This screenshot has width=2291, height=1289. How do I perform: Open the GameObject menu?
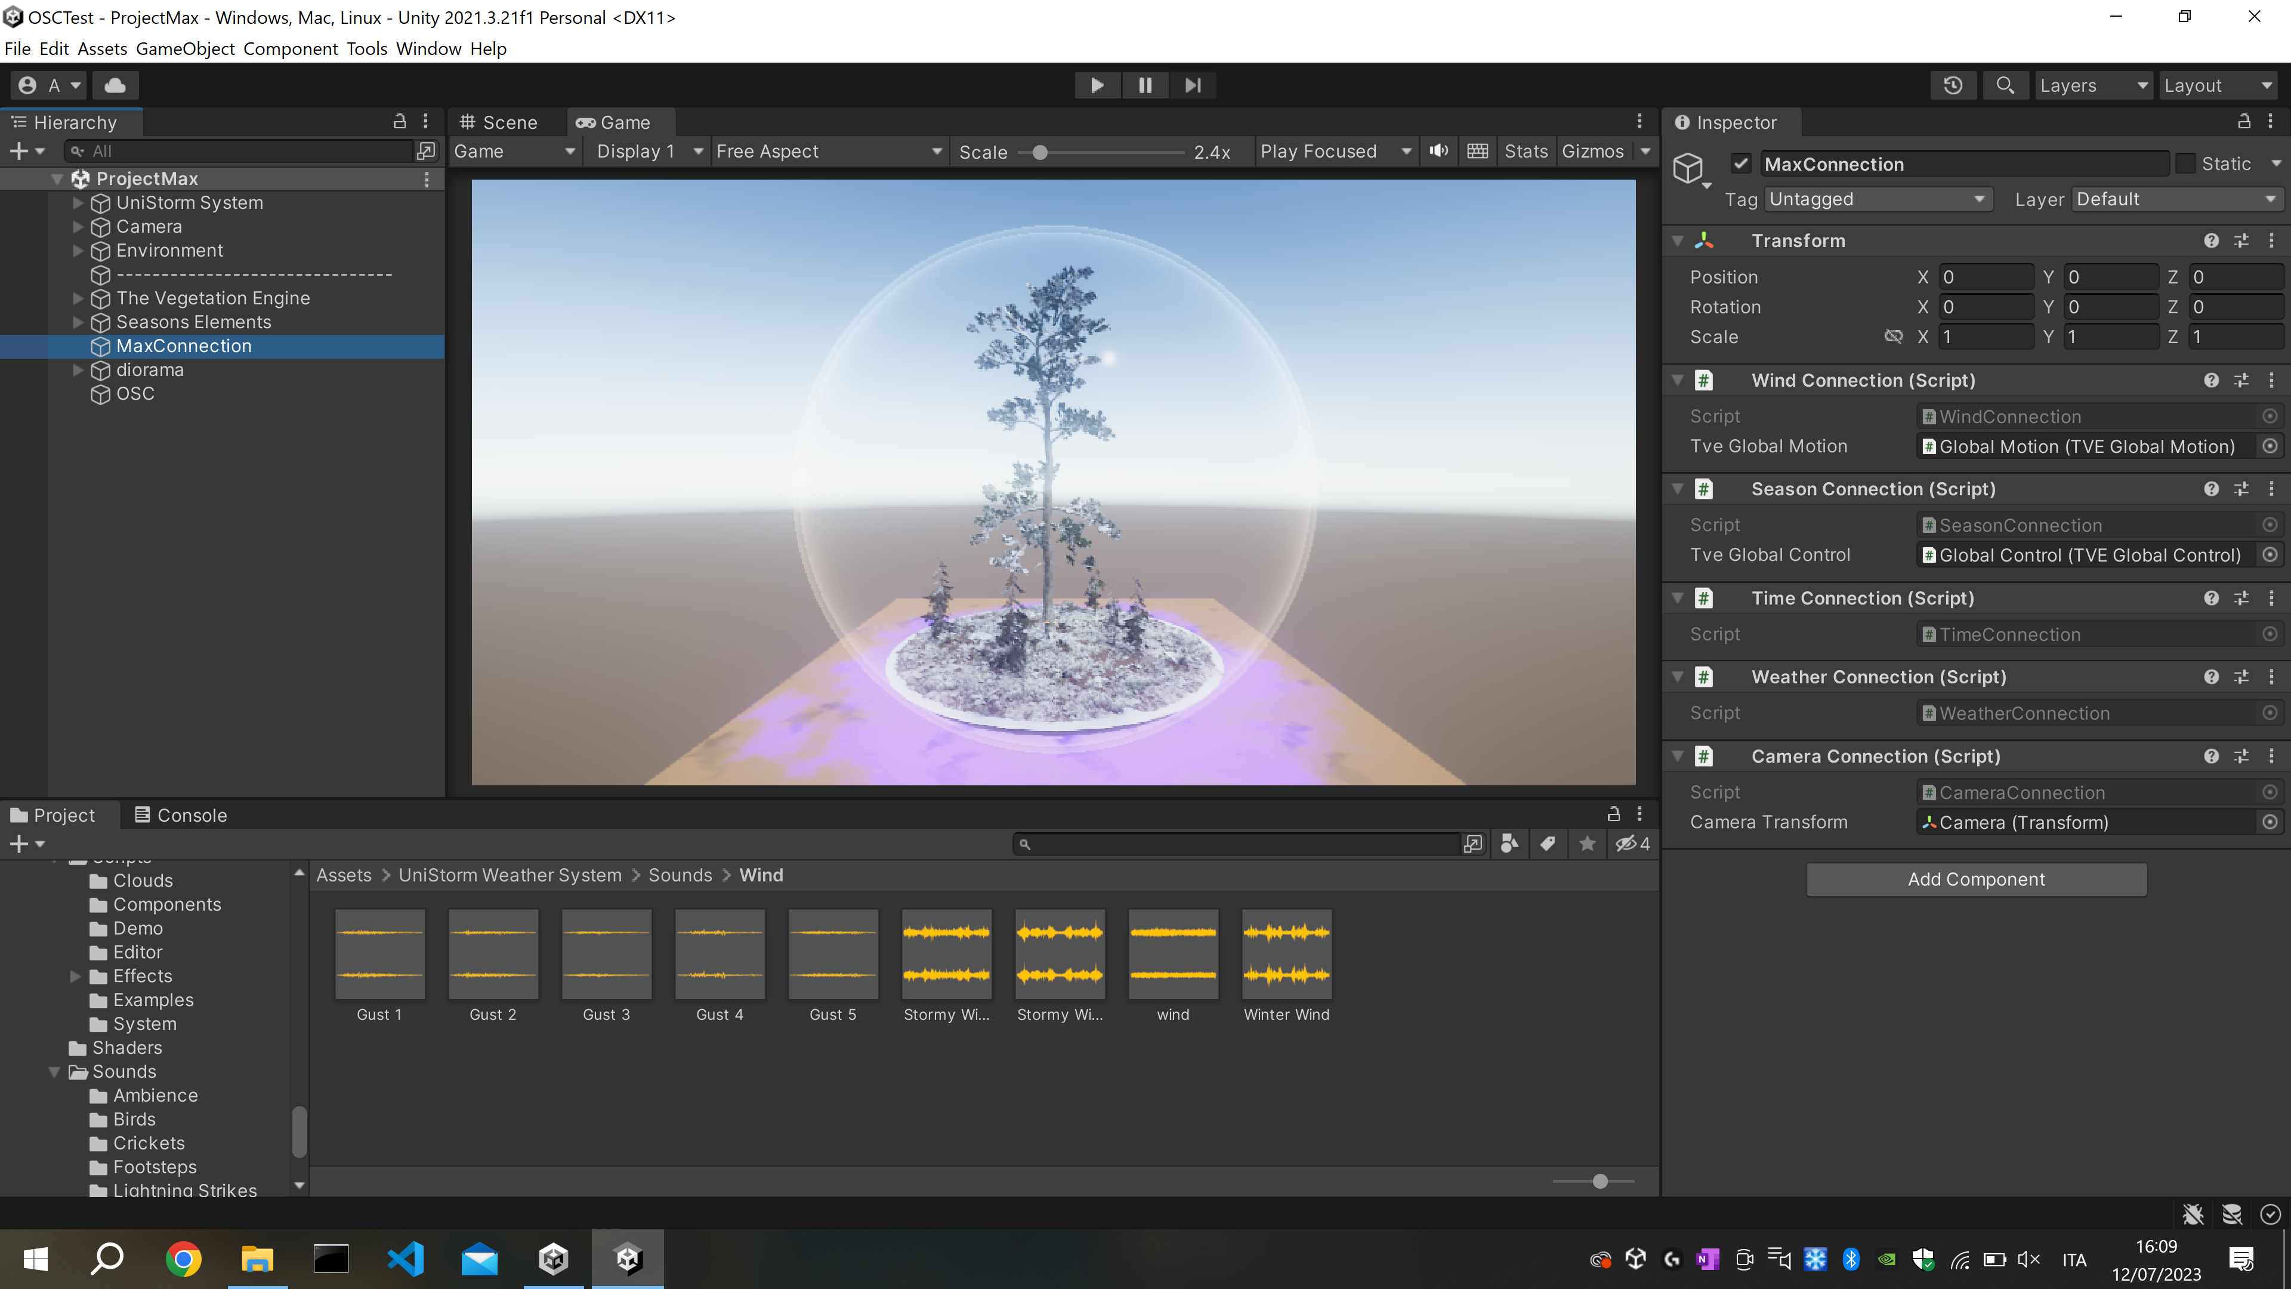[185, 48]
